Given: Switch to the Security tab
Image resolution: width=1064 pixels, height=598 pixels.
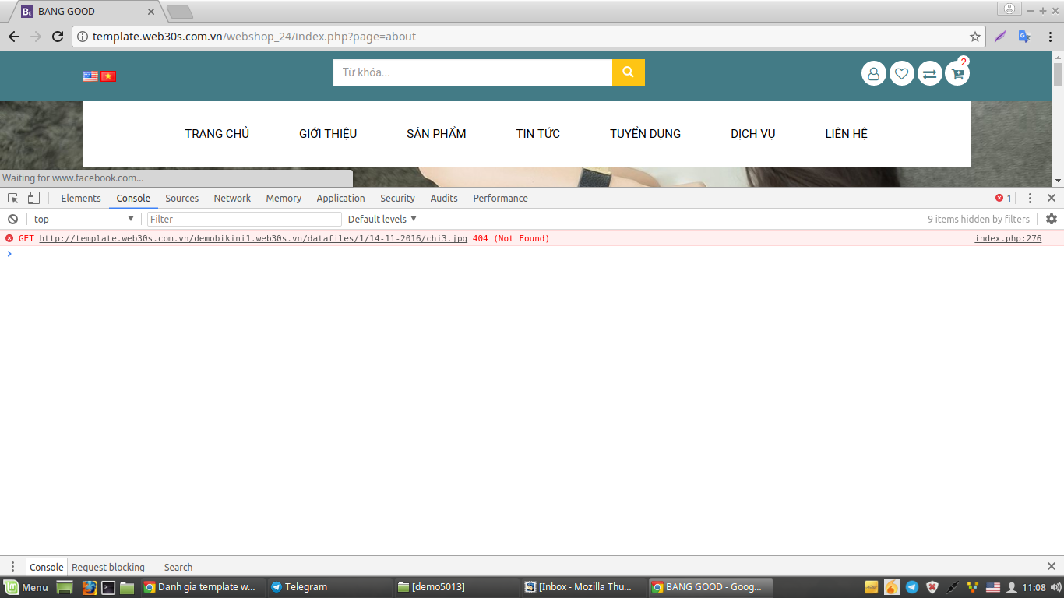Looking at the screenshot, I should pyautogui.click(x=397, y=198).
